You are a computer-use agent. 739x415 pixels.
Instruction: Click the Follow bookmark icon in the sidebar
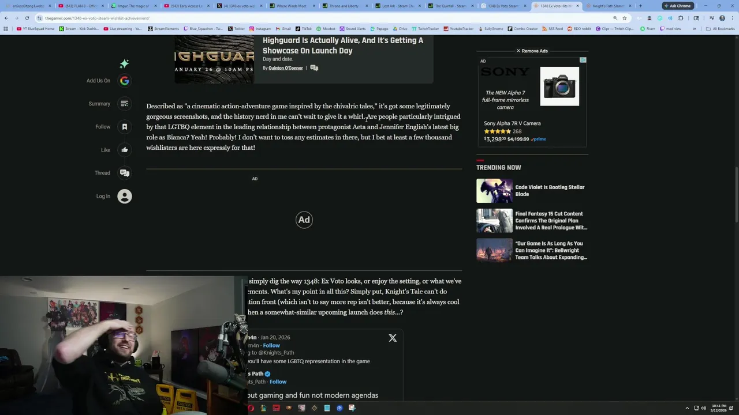click(x=124, y=127)
